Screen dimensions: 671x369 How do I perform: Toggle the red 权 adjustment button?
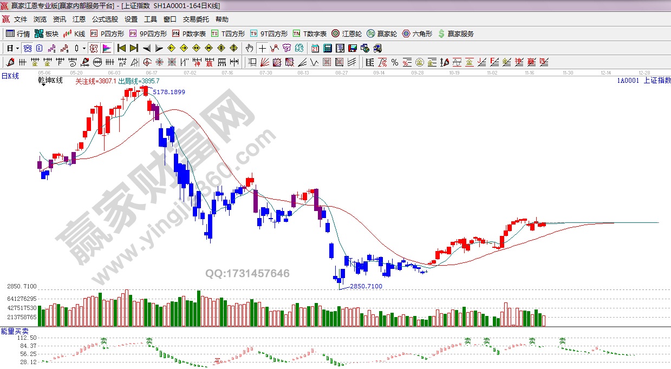[x=93, y=48]
